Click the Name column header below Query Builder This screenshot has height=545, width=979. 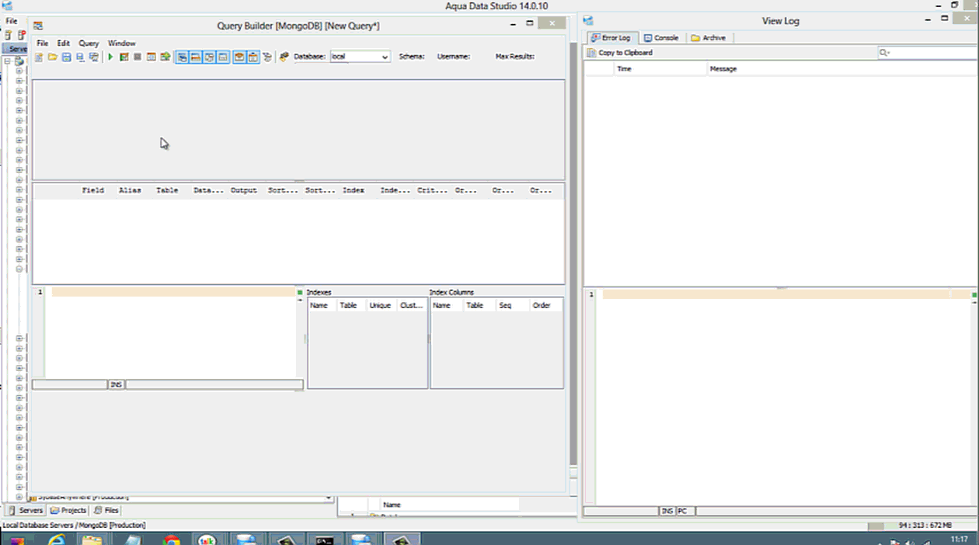point(392,505)
